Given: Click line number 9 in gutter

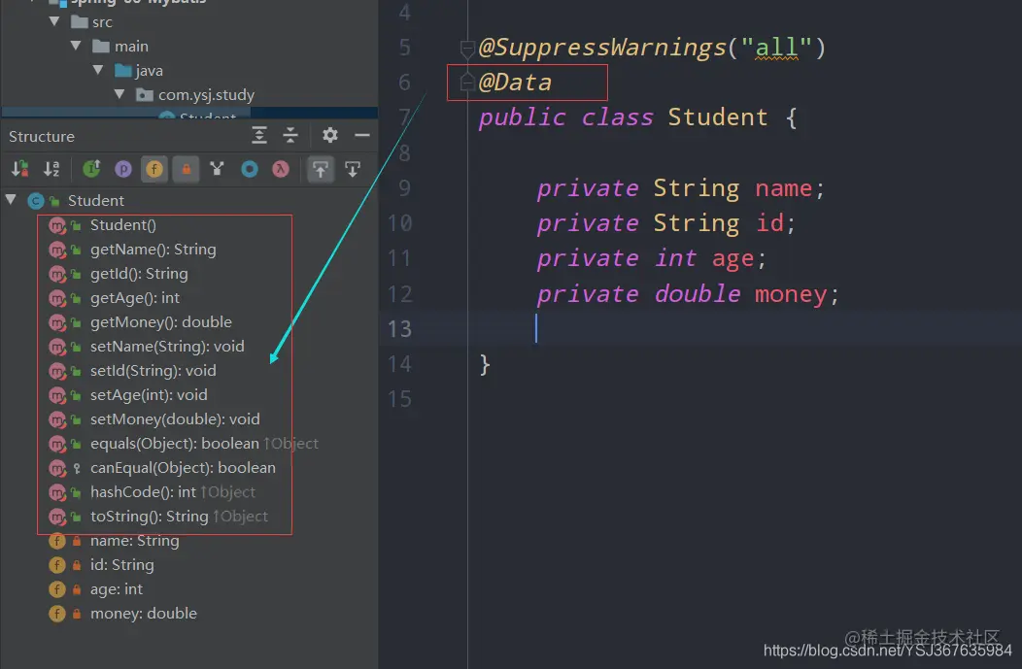Looking at the screenshot, I should click(x=405, y=188).
